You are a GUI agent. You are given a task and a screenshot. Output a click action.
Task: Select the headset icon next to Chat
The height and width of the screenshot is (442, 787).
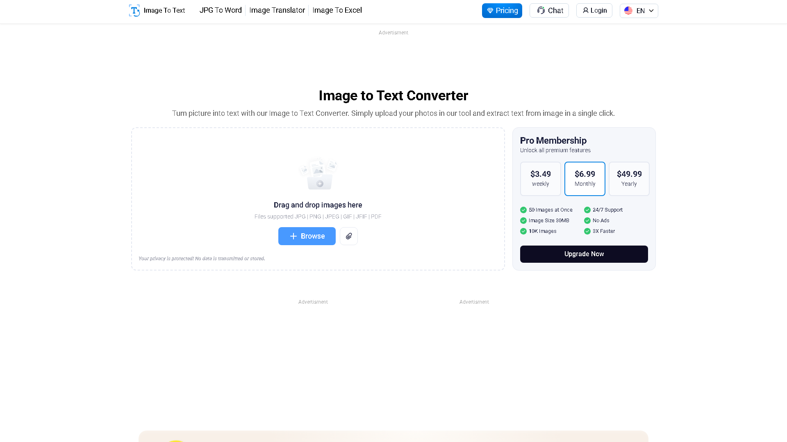pyautogui.click(x=541, y=11)
